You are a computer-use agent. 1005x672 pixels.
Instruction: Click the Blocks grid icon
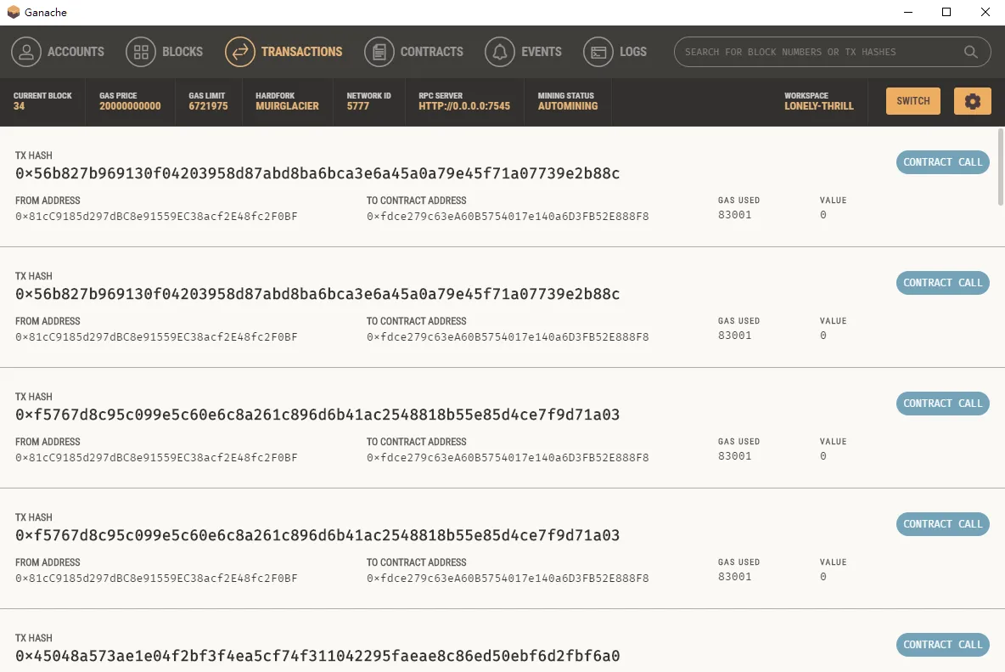141,52
